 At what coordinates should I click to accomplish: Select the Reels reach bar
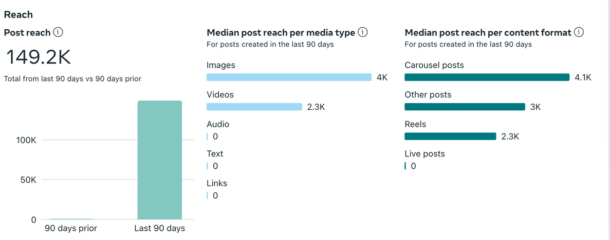(x=451, y=136)
